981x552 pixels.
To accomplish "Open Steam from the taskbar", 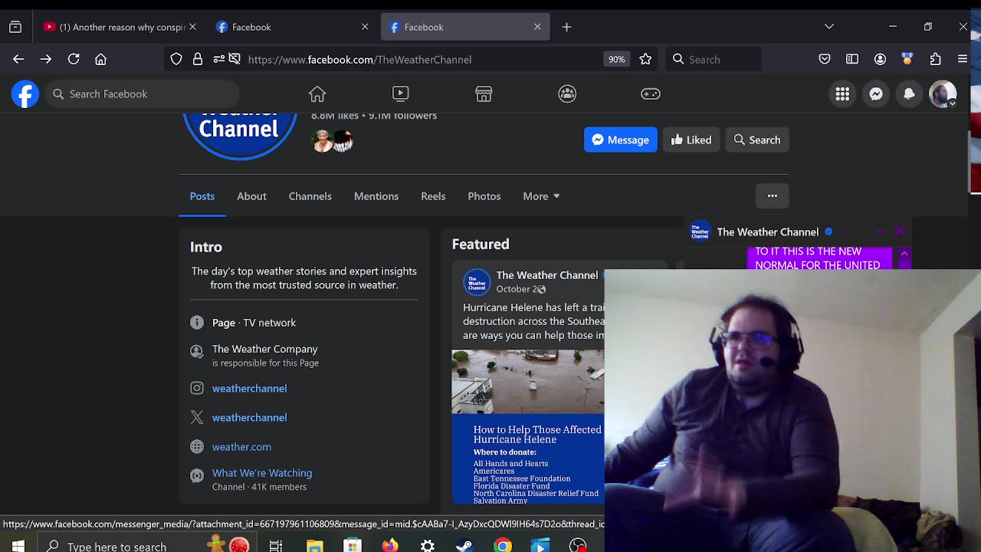I will 464,546.
